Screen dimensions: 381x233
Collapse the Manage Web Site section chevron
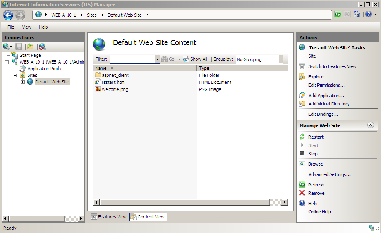point(370,125)
